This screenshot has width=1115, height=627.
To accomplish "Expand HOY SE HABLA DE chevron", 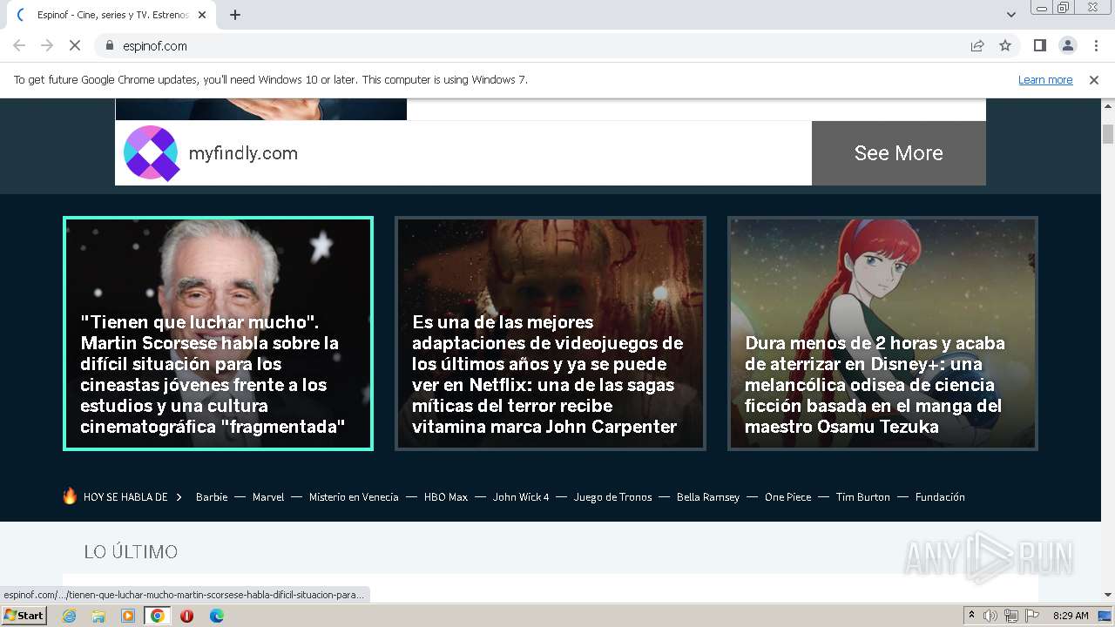I will point(179,497).
